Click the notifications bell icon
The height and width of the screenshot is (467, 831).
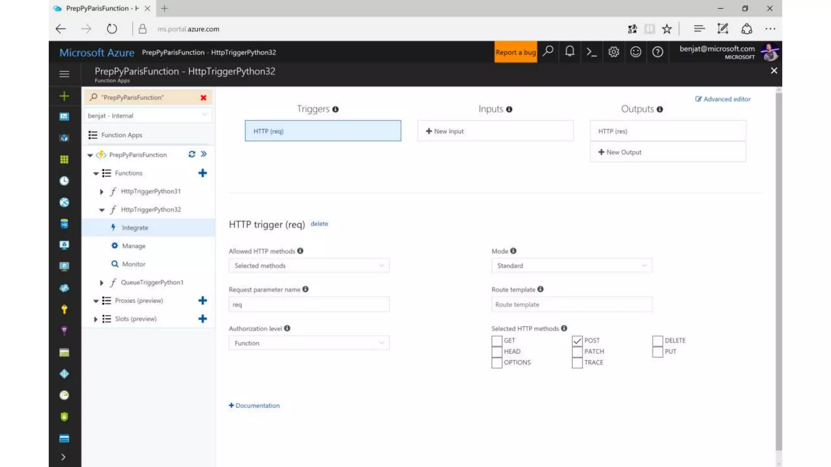click(570, 51)
